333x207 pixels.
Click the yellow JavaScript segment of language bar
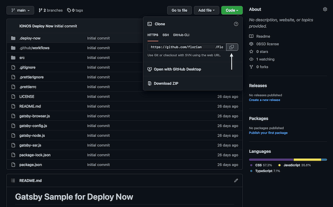[x=307, y=160]
